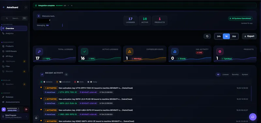The height and width of the screenshot is (123, 261).
Task: Click the sparkle icon beside Welcome back
Action: [38, 16]
